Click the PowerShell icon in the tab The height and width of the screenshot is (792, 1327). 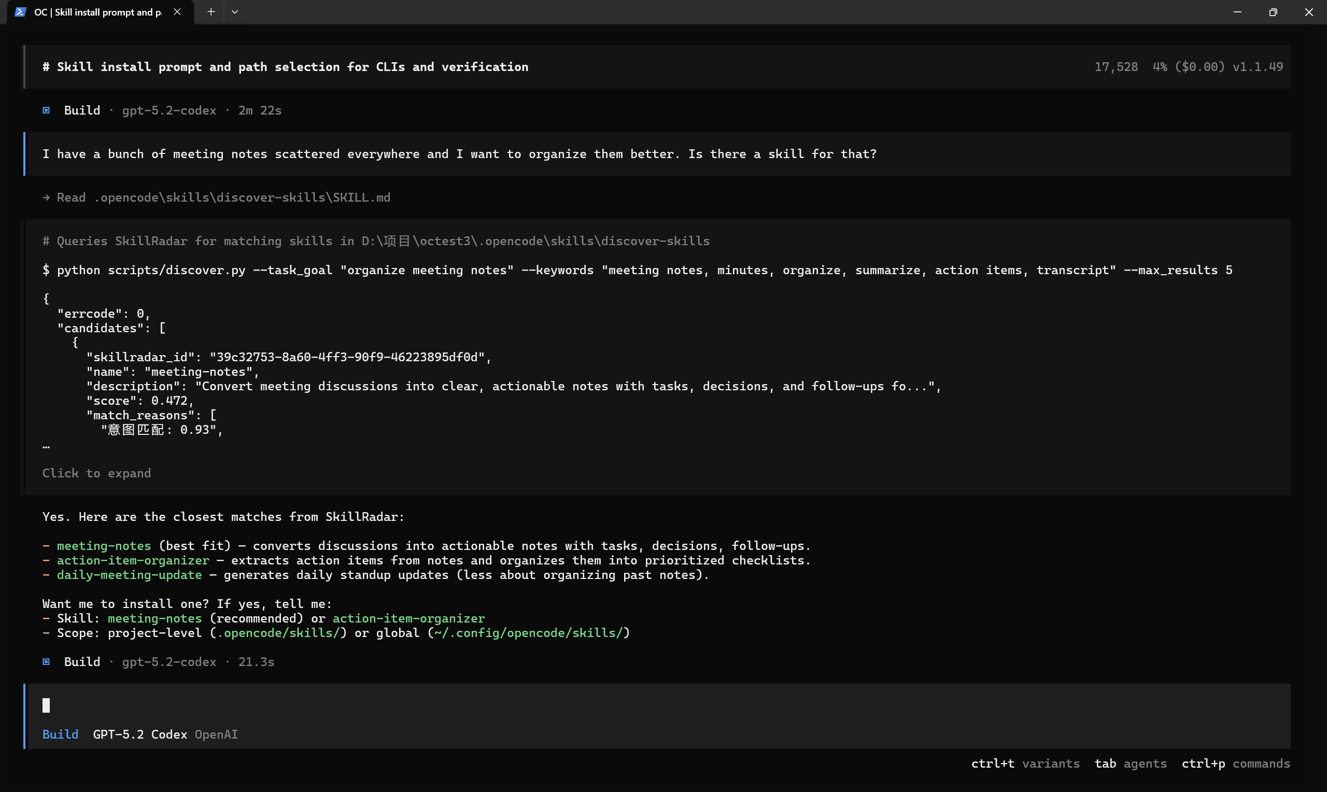[x=20, y=12]
